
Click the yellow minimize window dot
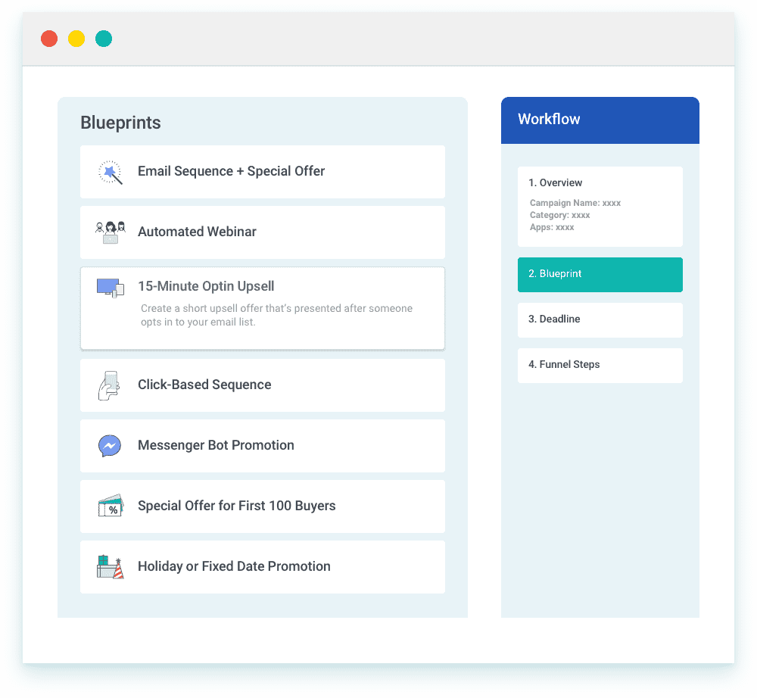[x=76, y=39]
